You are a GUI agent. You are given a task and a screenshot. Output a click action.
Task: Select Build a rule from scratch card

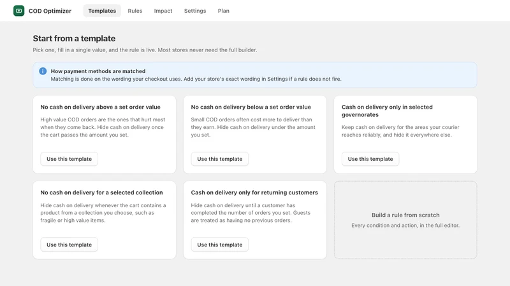[405, 220]
